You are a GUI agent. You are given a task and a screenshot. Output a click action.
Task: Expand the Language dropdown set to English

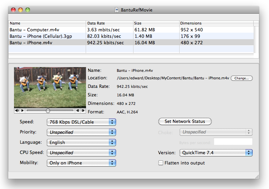81,142
